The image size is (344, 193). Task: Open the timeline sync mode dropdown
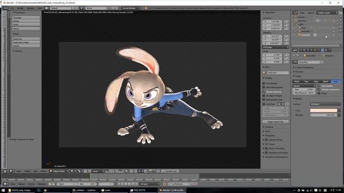click(149, 184)
